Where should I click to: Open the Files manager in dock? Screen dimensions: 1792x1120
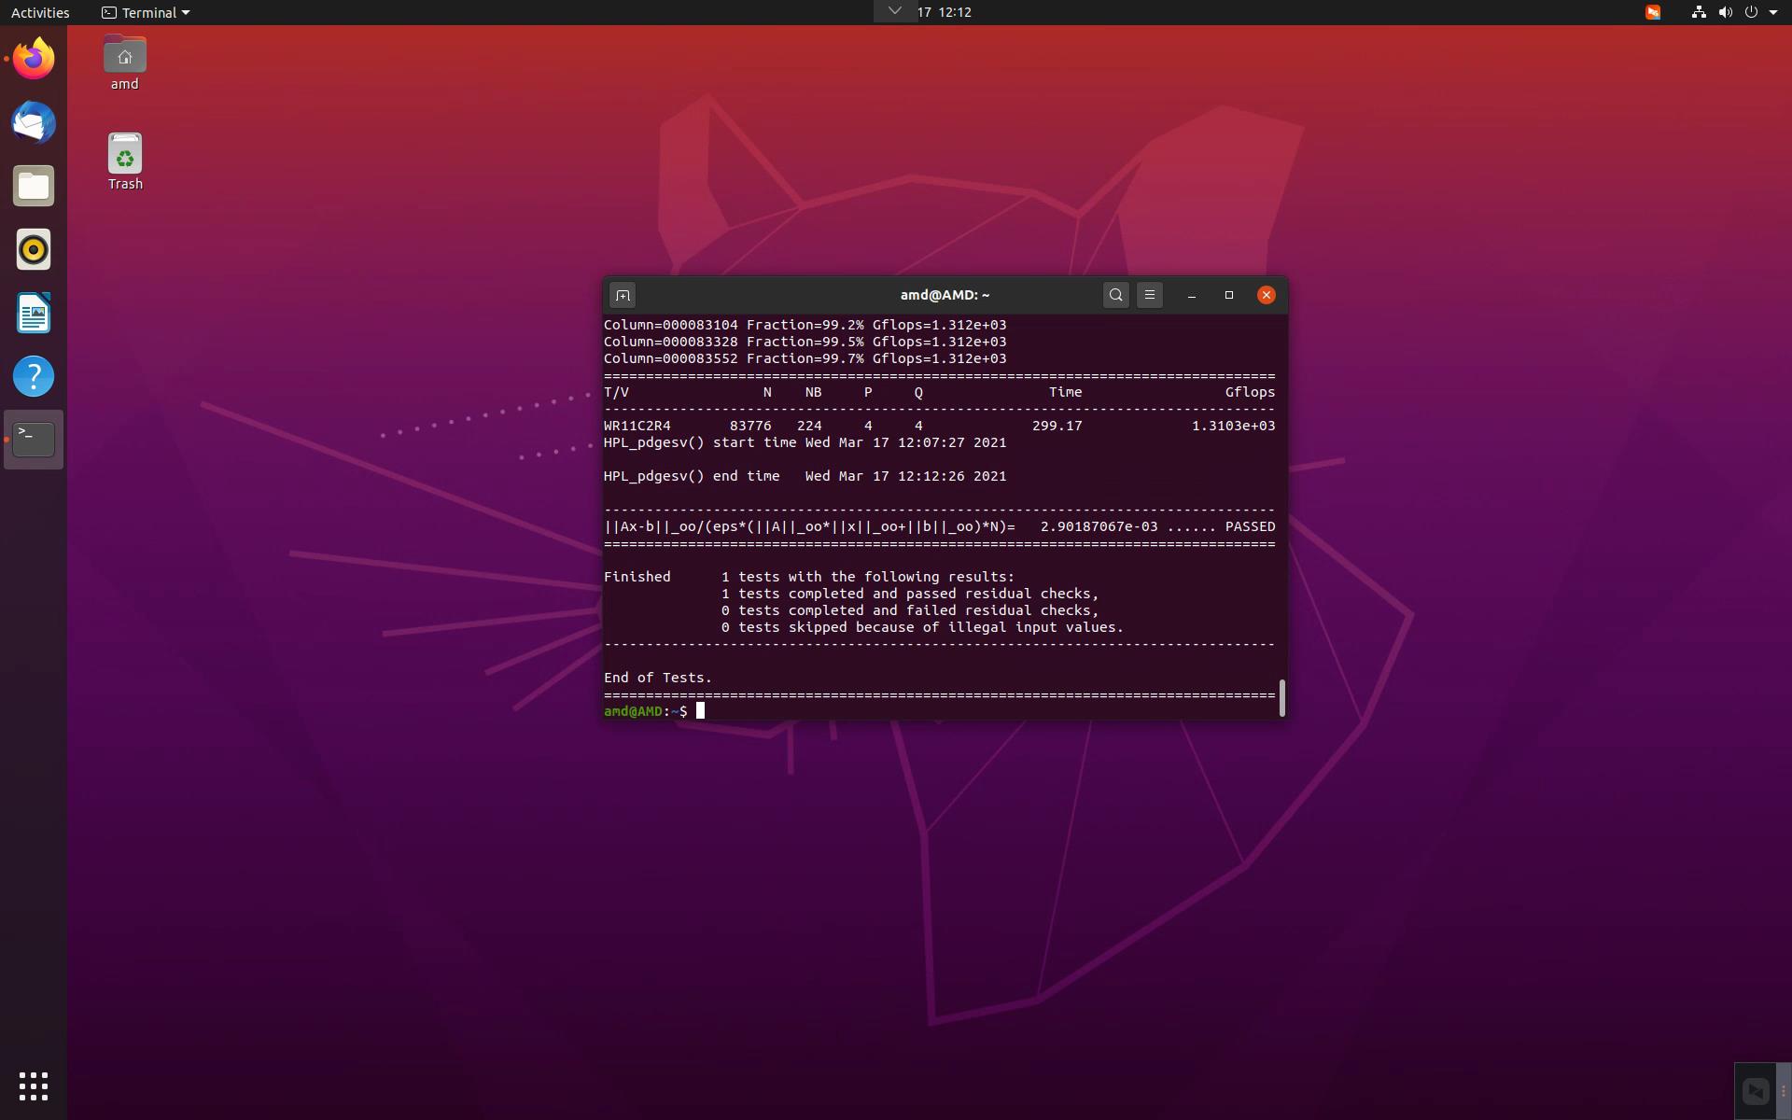tap(34, 187)
